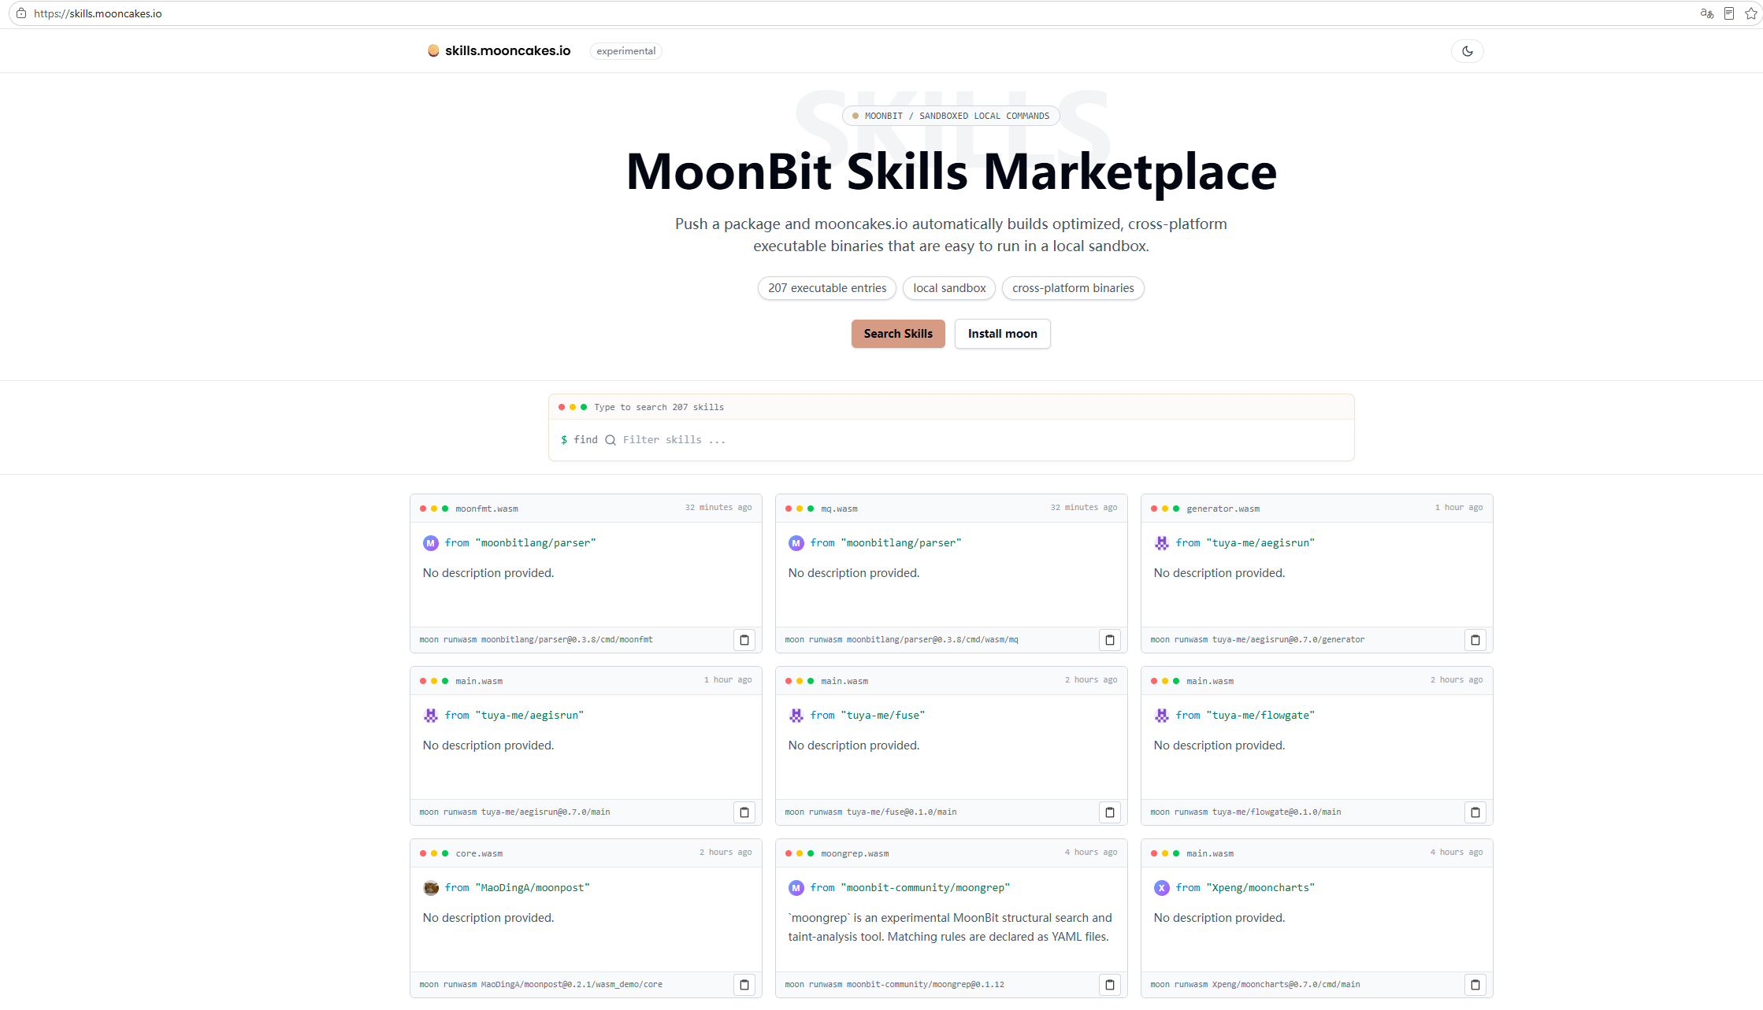Image resolution: width=1763 pixels, height=1010 pixels.
Task: Copy the moongrep runwasm command
Action: (1109, 985)
